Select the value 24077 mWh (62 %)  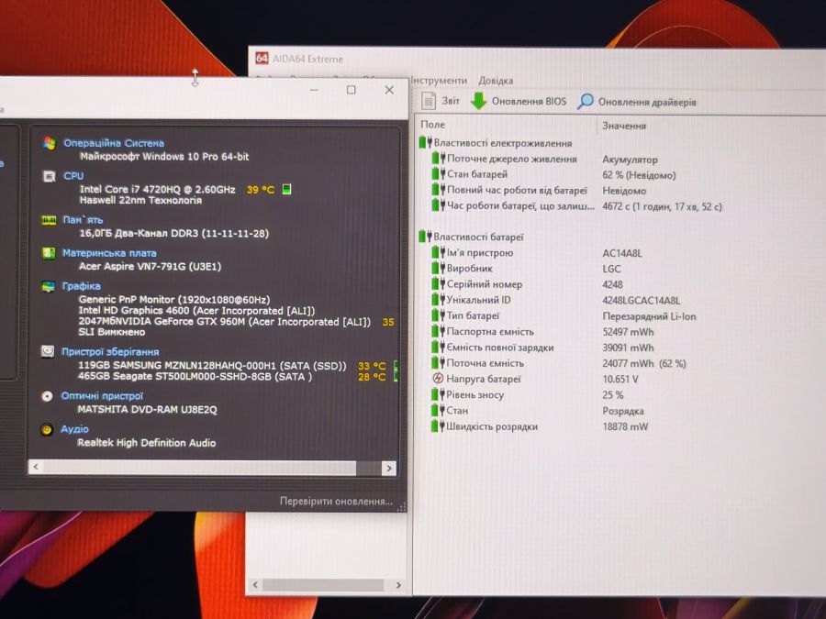tap(644, 364)
